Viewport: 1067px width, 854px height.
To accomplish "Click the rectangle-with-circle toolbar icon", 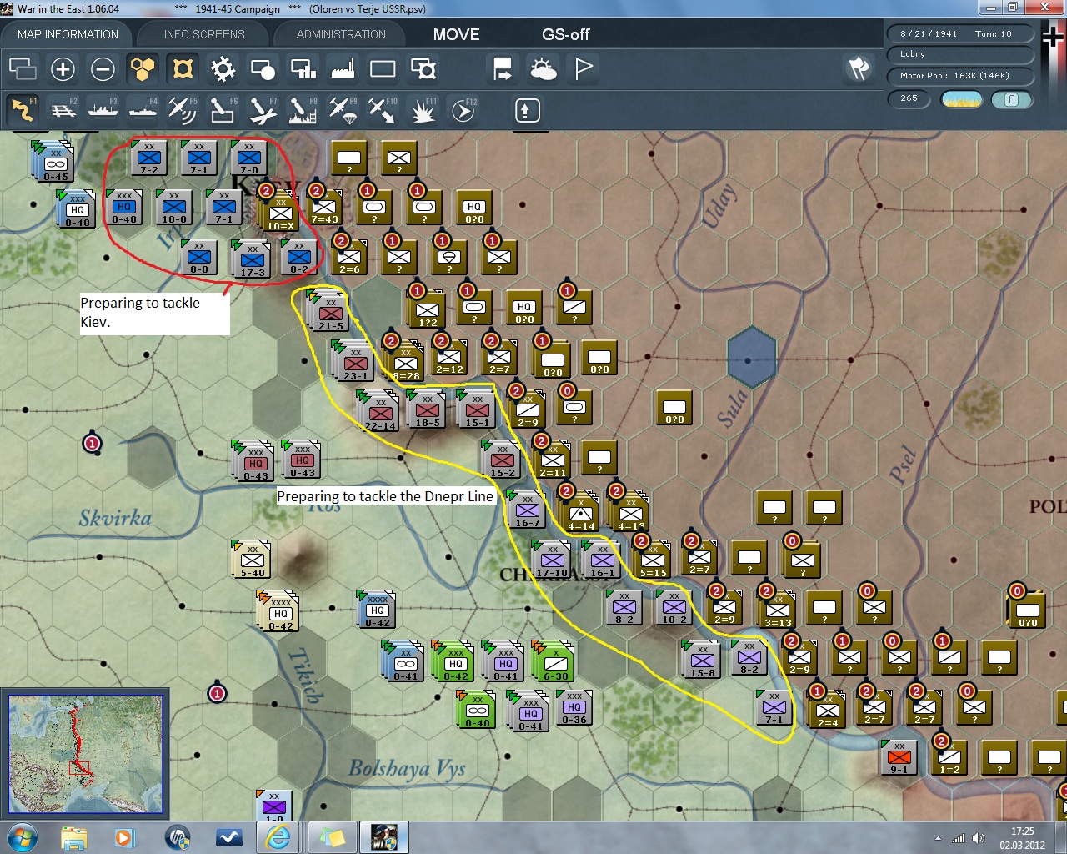I will [x=263, y=68].
